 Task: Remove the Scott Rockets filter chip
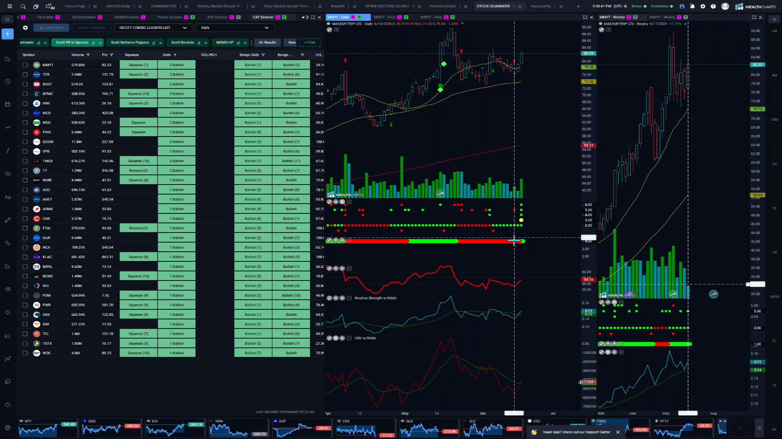[206, 43]
